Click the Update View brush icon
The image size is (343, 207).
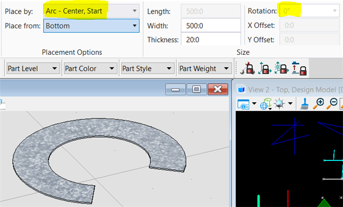pyautogui.click(x=304, y=104)
